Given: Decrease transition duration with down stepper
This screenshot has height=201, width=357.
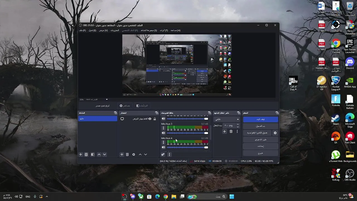Looking at the screenshot, I should coord(238,127).
